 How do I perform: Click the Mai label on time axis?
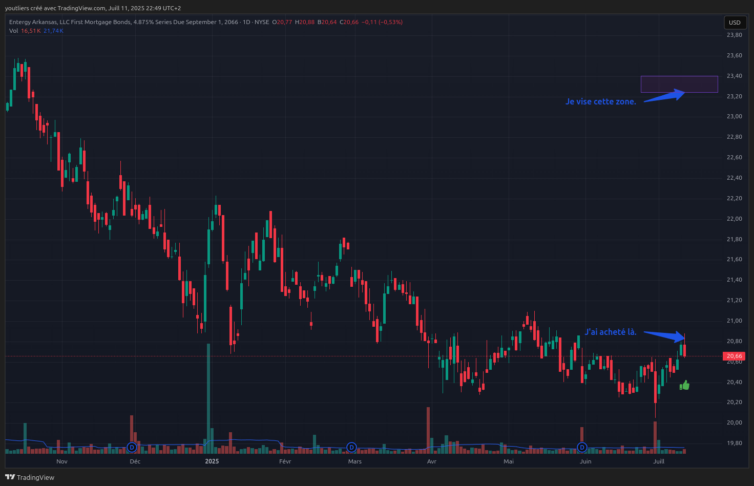pos(509,461)
